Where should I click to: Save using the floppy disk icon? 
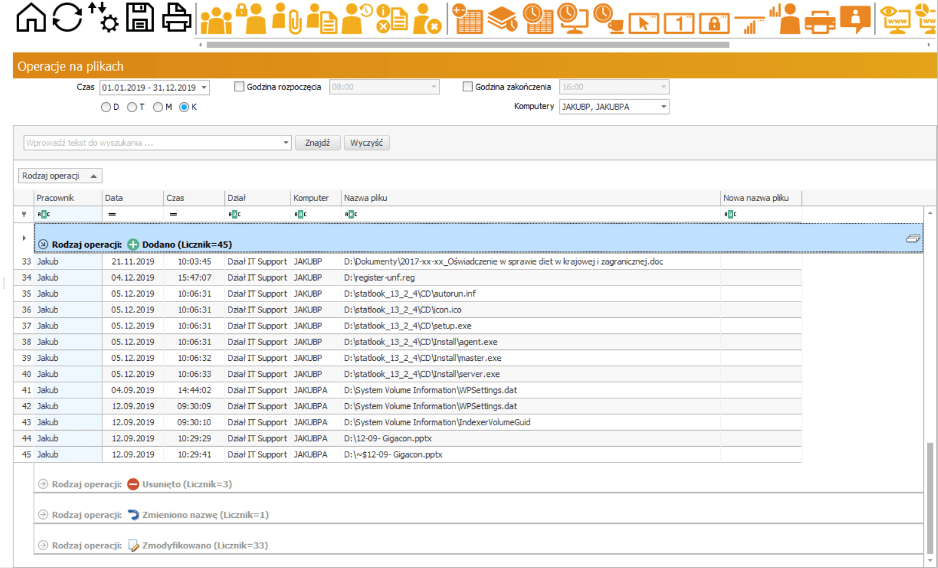pyautogui.click(x=140, y=17)
